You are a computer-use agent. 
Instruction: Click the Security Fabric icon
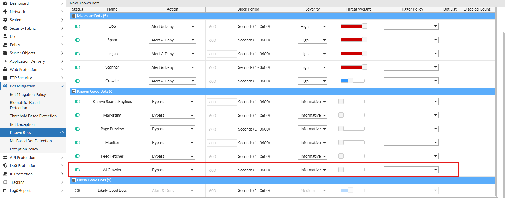(5, 28)
